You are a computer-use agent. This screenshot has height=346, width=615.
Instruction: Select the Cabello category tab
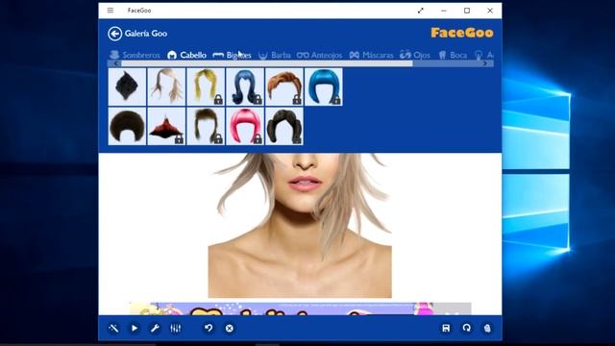[186, 55]
